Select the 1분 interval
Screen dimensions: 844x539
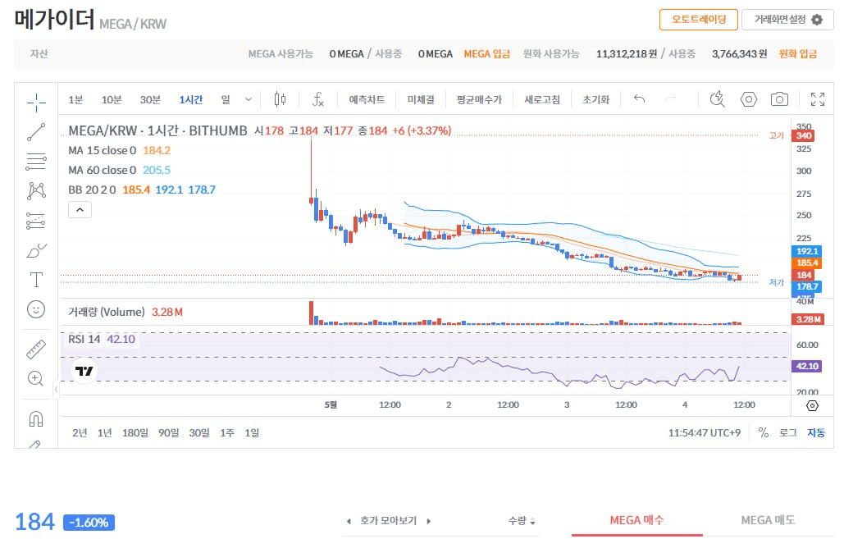[75, 99]
